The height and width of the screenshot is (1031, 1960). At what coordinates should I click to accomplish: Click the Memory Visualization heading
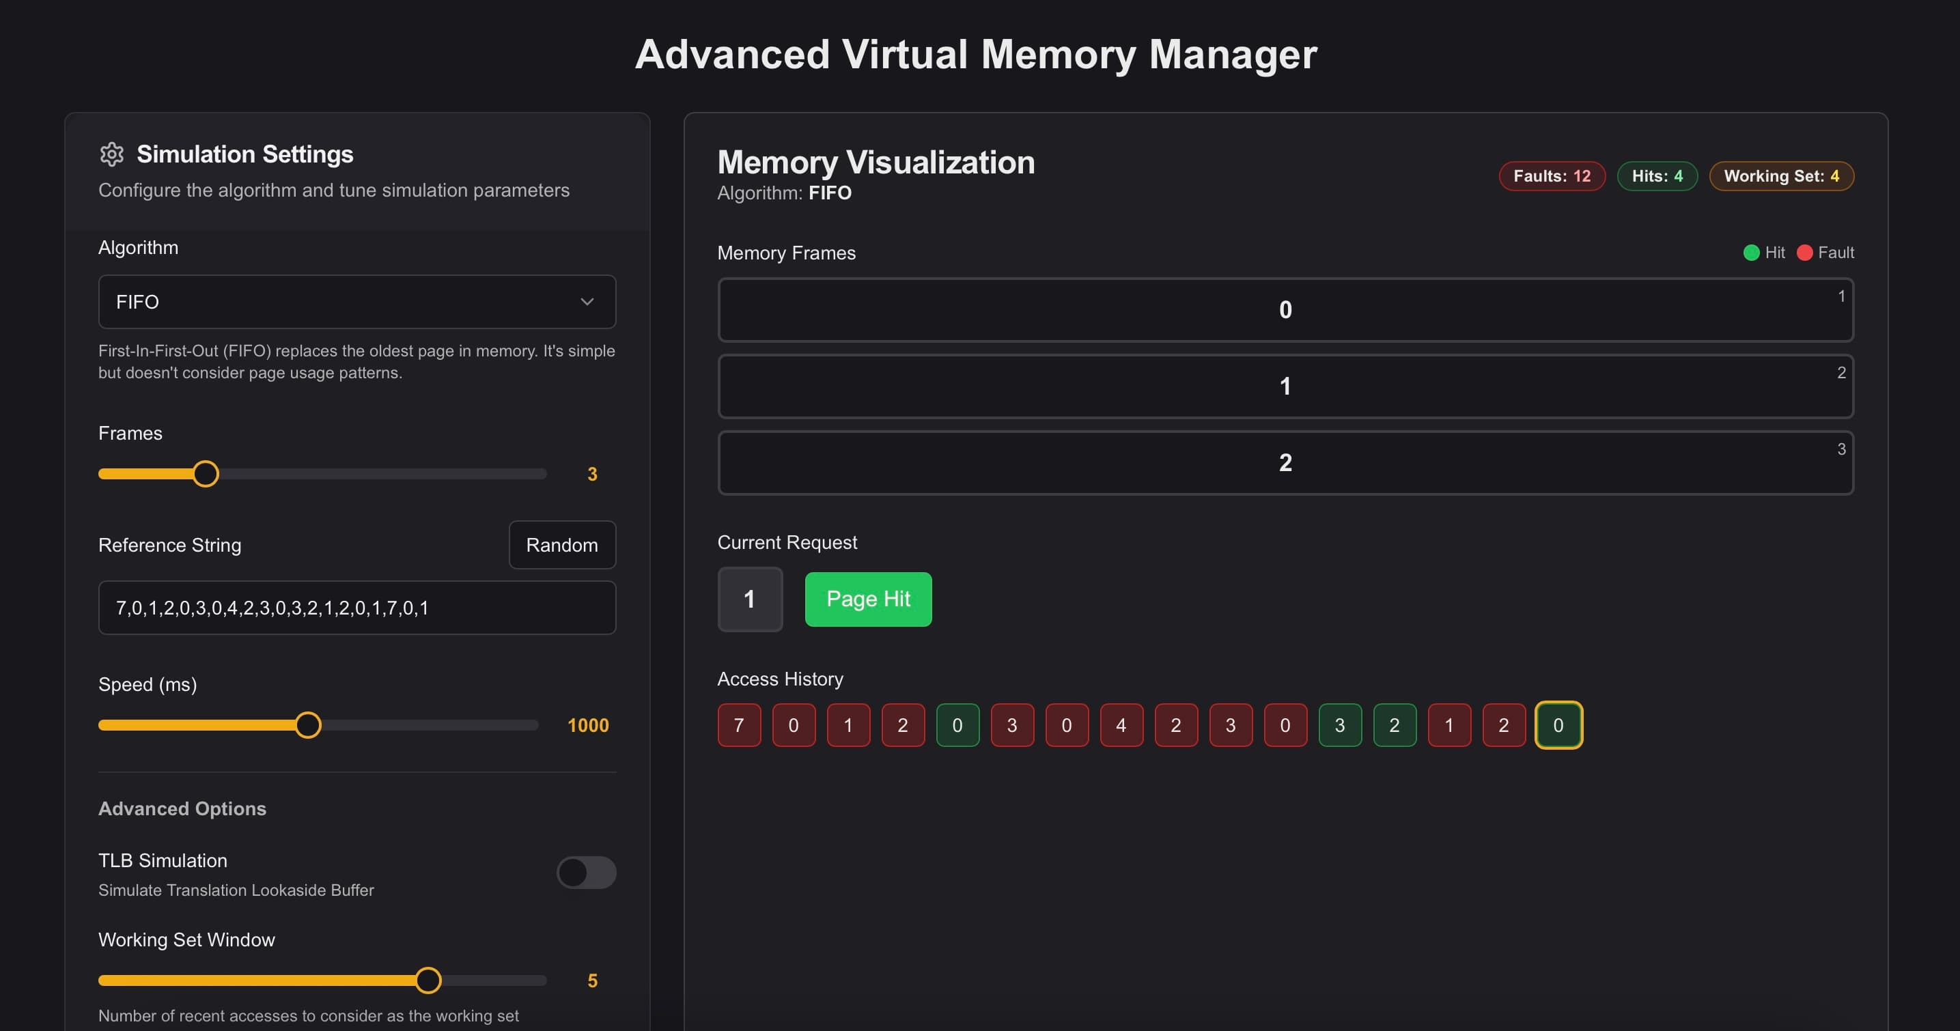[876, 162]
